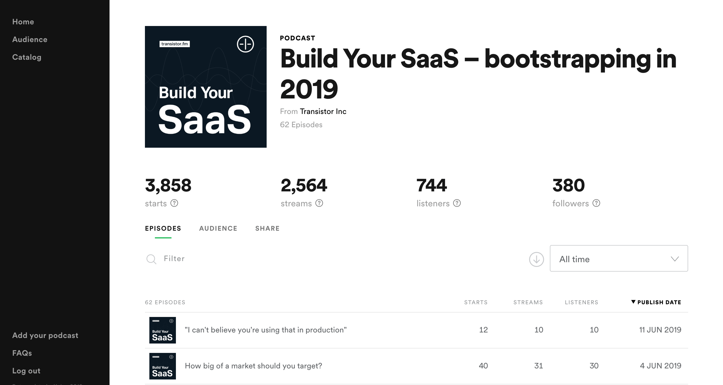Switch to the Audience tab
Screen dimensions: 723x385
tap(218, 228)
